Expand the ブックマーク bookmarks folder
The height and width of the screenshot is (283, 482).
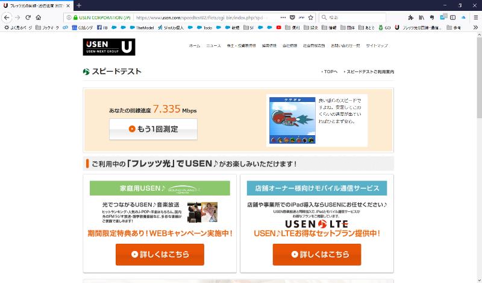coord(47,28)
